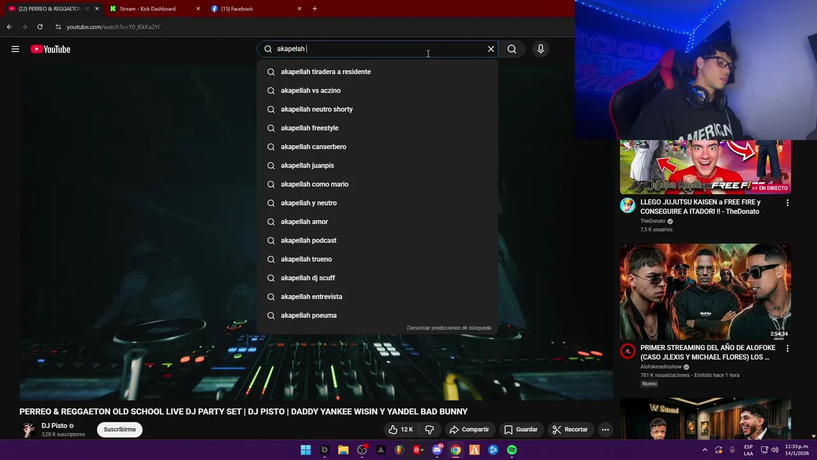Screen dimensions: 817x460
Task: Focus the browser address bar URL
Action: tap(113, 27)
